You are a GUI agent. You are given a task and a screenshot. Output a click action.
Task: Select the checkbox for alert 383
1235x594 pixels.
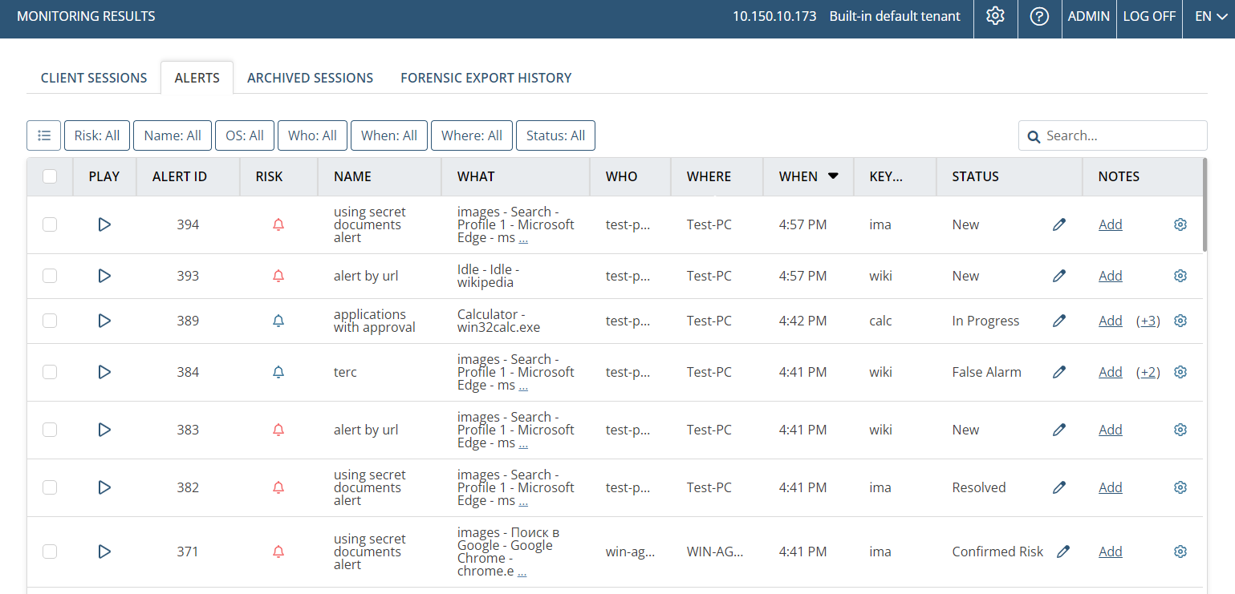click(x=50, y=430)
